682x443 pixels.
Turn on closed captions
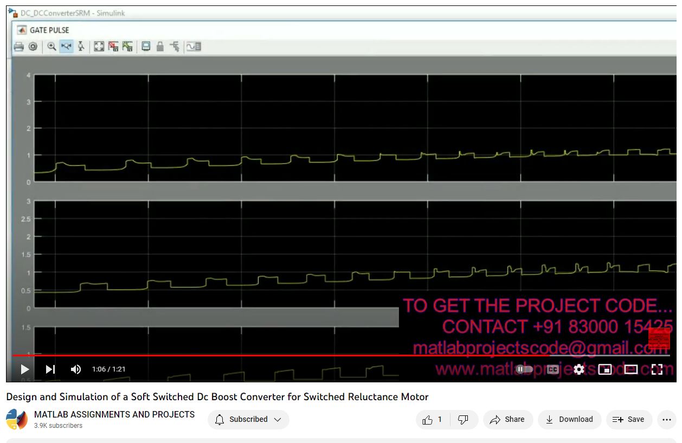click(552, 369)
